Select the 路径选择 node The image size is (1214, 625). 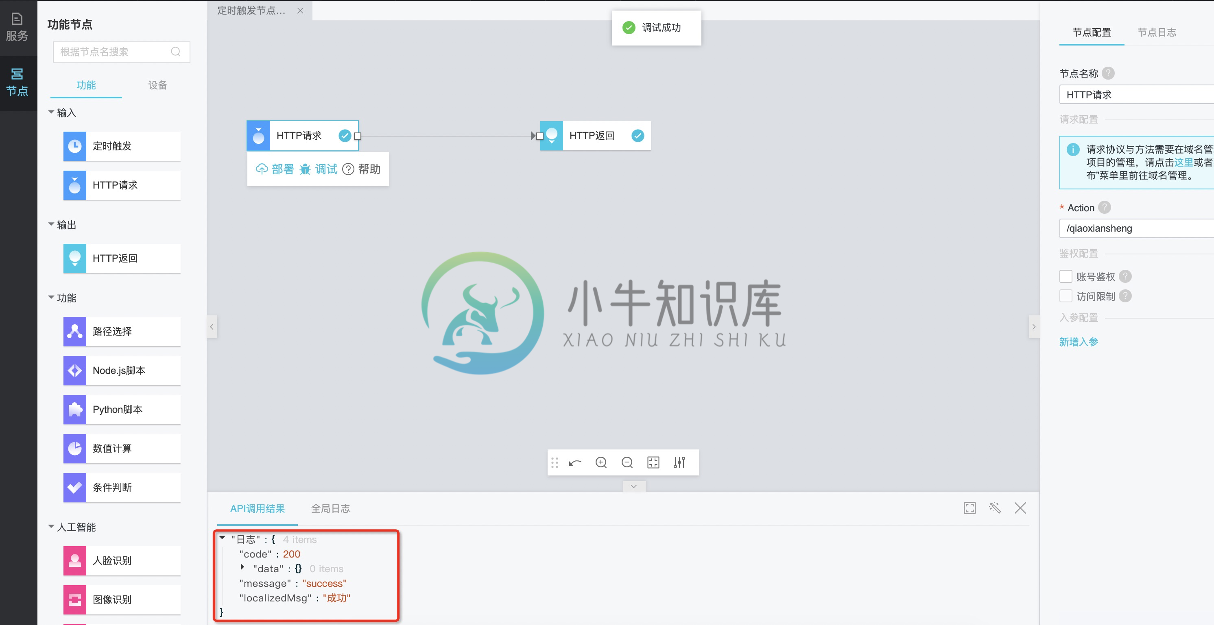point(122,331)
